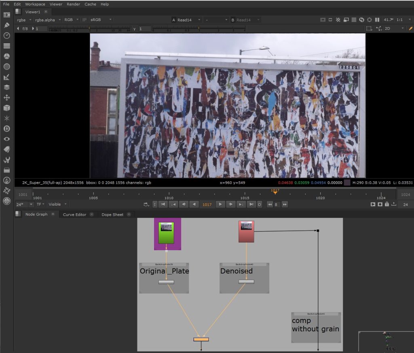Select the red Read node thumbnail

coord(246,232)
